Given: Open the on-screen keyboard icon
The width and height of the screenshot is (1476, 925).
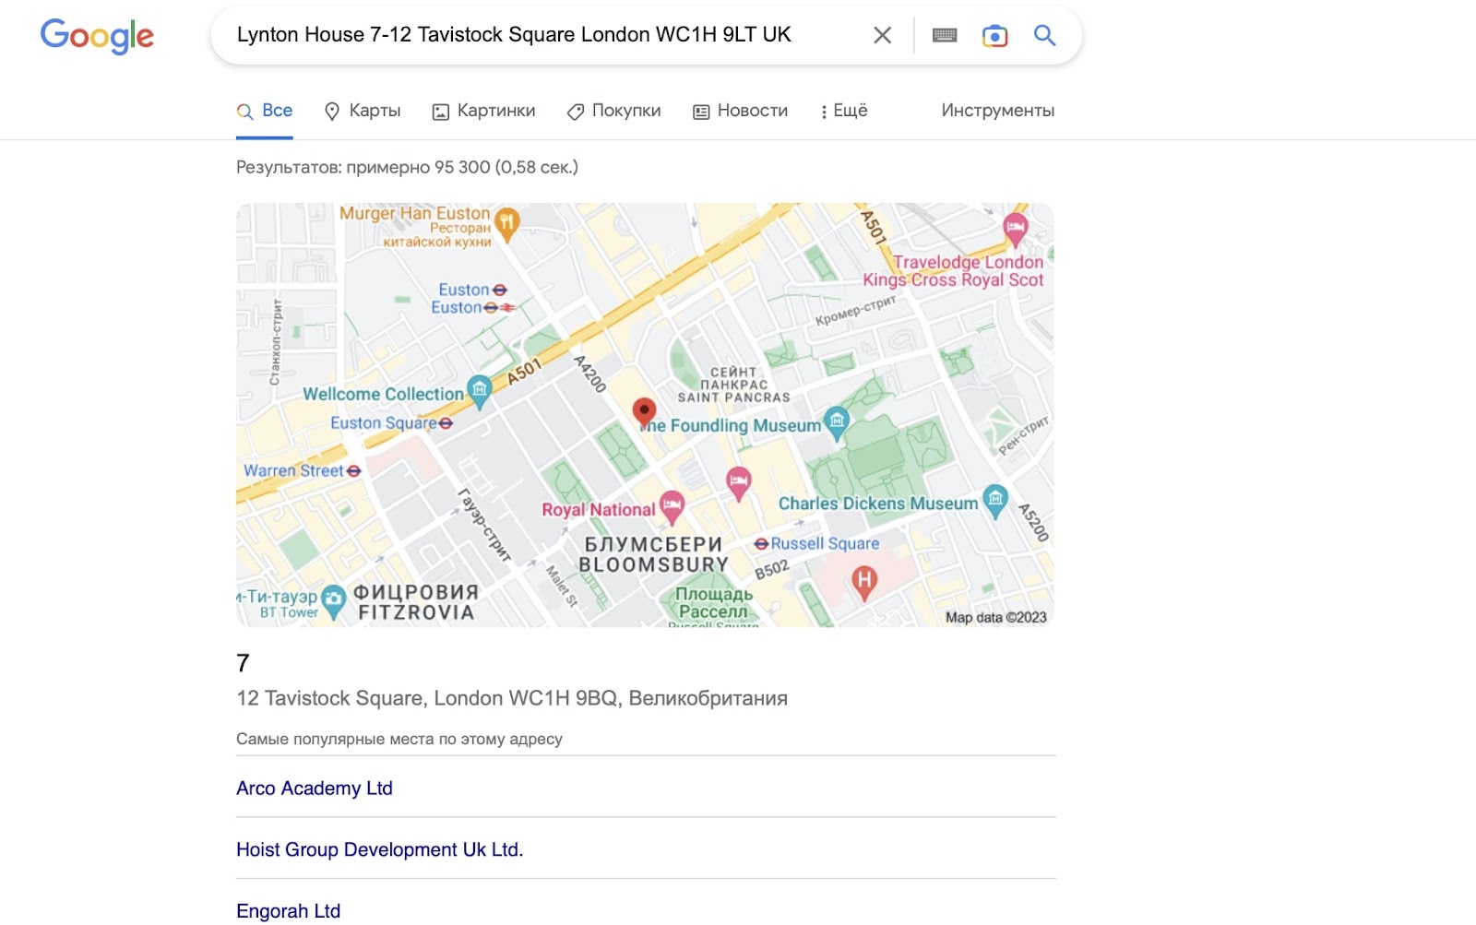Looking at the screenshot, I should click(945, 35).
